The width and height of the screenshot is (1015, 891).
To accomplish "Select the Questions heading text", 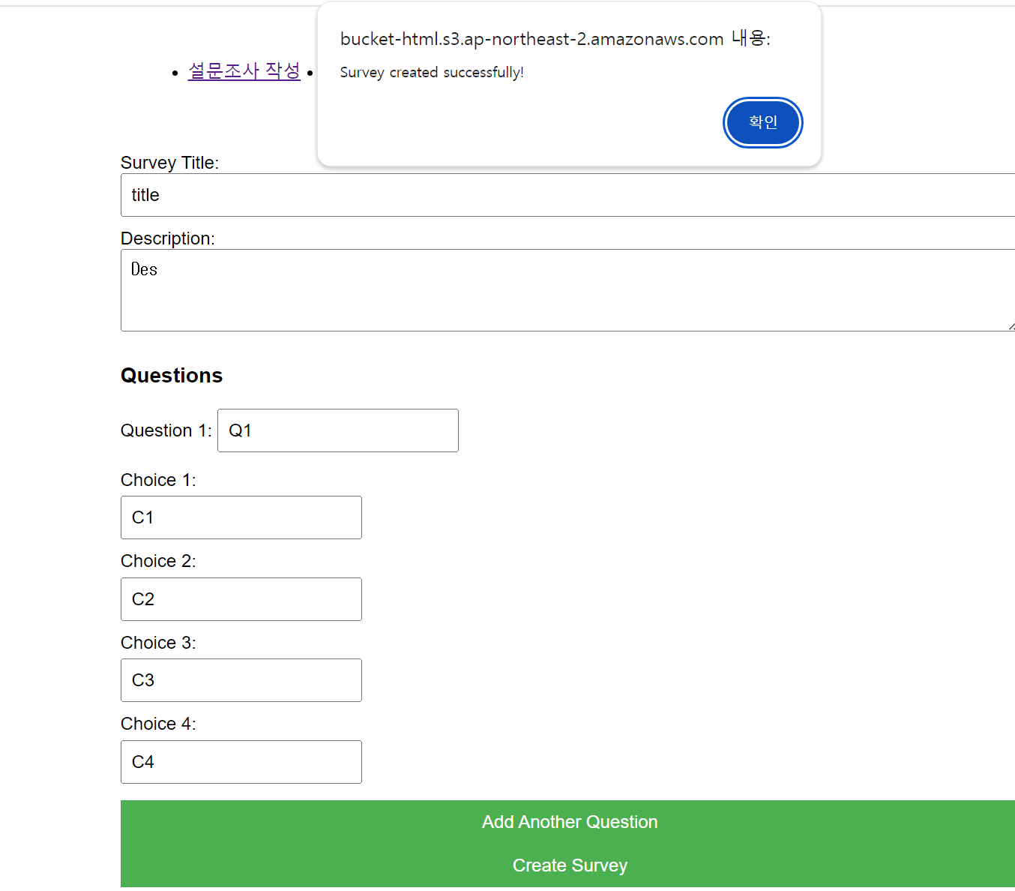I will coord(172,375).
